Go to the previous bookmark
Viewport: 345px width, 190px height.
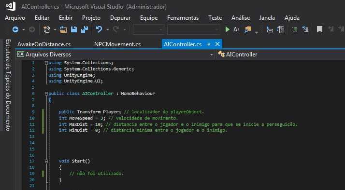coord(331,29)
